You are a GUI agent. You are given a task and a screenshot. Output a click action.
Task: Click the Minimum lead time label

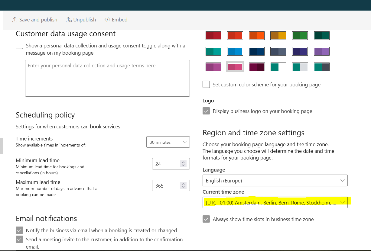37,160
